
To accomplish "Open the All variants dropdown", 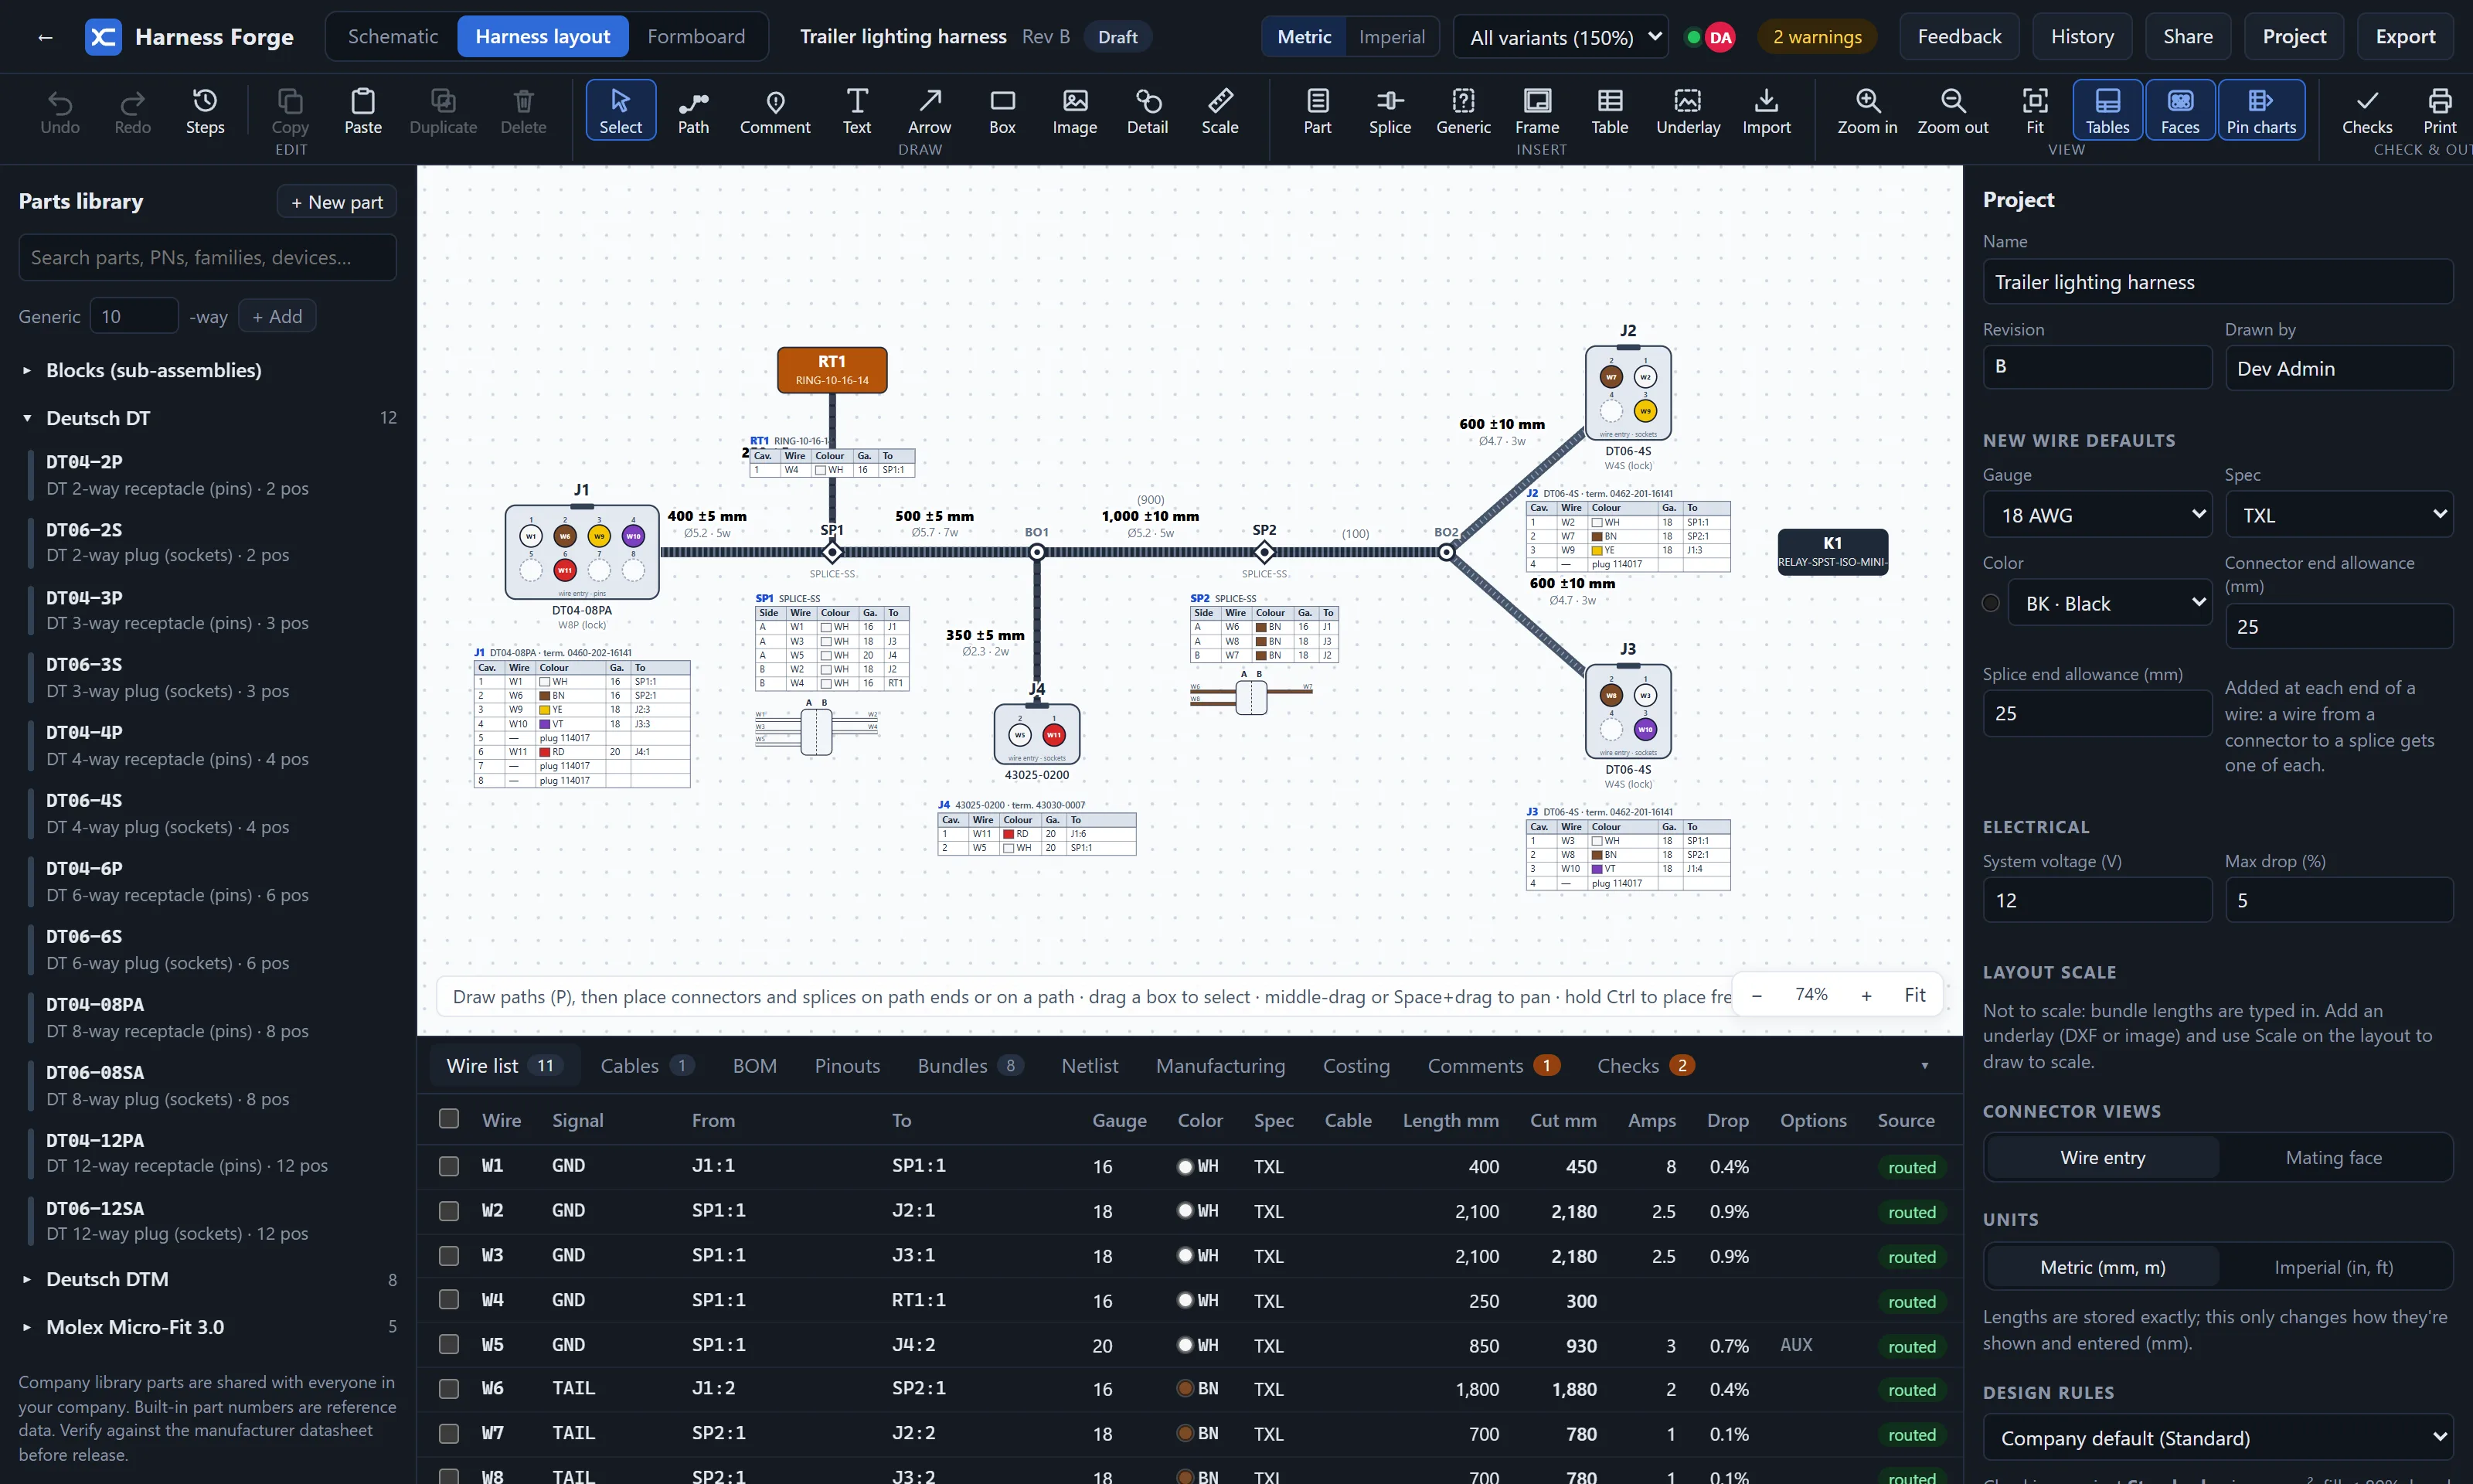I will pos(1560,37).
